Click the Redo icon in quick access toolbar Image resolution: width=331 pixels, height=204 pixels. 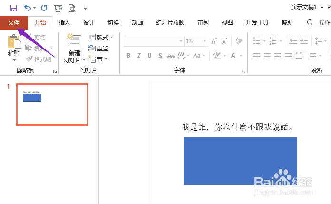click(44, 8)
